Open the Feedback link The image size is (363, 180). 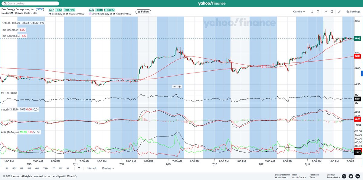pyautogui.click(x=314, y=175)
